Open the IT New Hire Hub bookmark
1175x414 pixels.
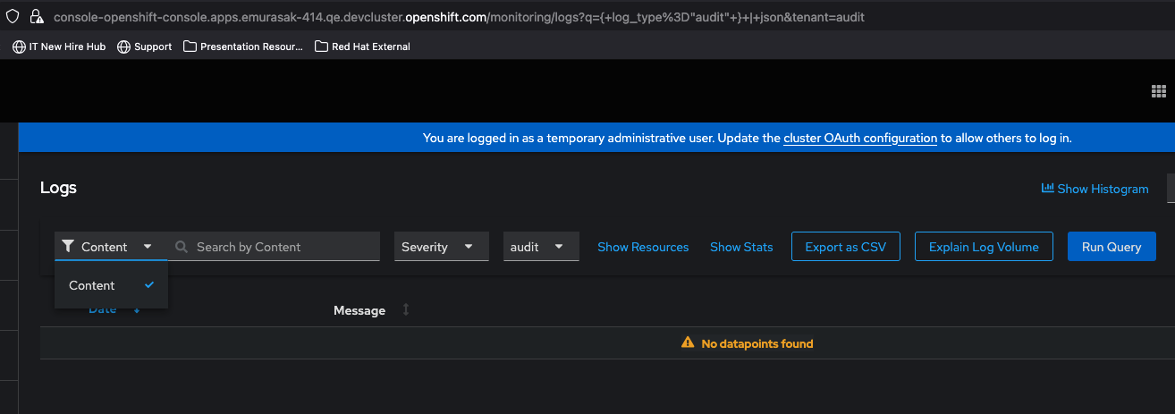tap(59, 46)
